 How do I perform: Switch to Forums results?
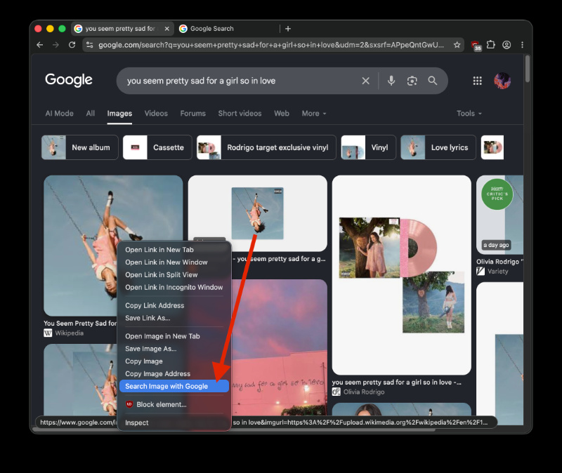[192, 114]
